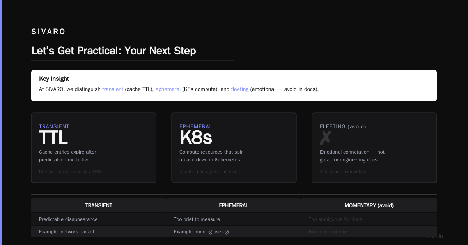This screenshot has height=245, width=468.
Task: Click "Use for: pods, jobs, functions" note
Action: click(x=209, y=171)
